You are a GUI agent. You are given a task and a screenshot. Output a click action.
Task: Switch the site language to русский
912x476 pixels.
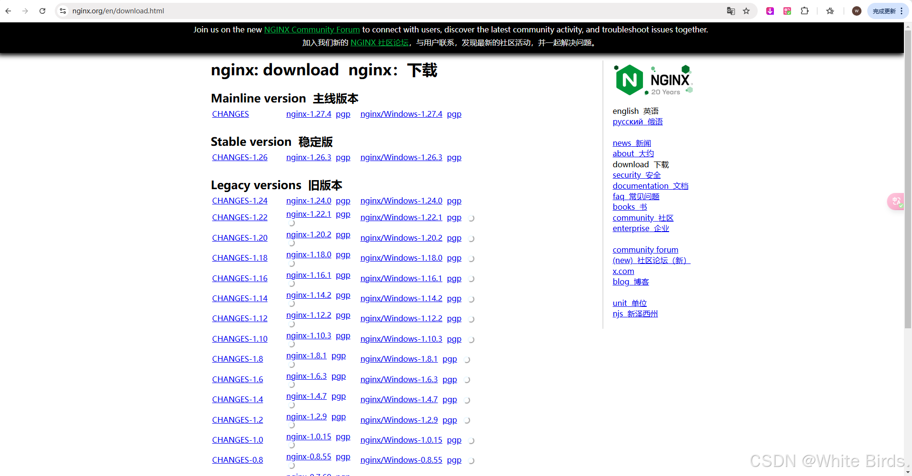[637, 122]
